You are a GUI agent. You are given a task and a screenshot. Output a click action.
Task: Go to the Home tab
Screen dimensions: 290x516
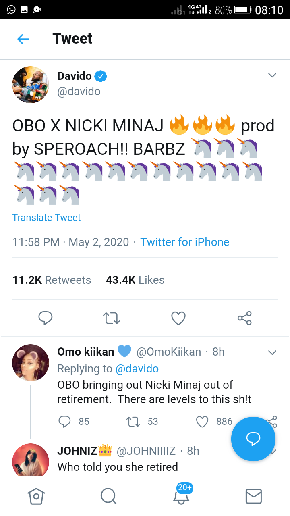(x=36, y=496)
